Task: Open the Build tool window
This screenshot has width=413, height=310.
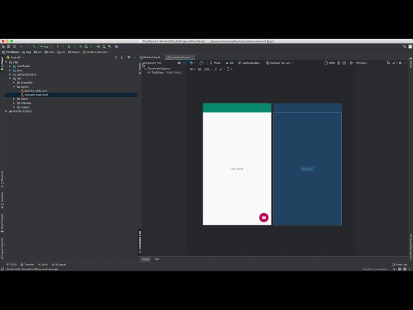Action: pyautogui.click(x=43, y=265)
